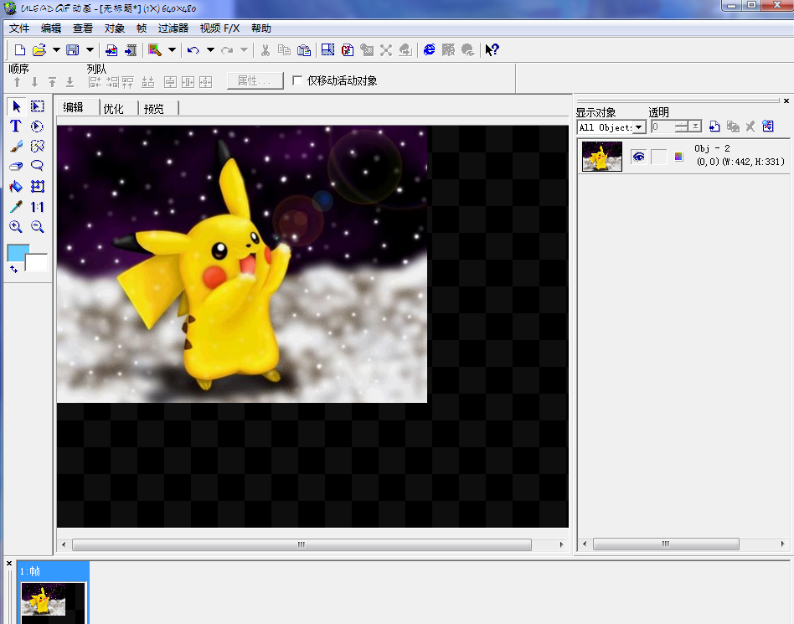Image resolution: width=794 pixels, height=624 pixels.
Task: Click the context help pointer icon
Action: click(492, 49)
